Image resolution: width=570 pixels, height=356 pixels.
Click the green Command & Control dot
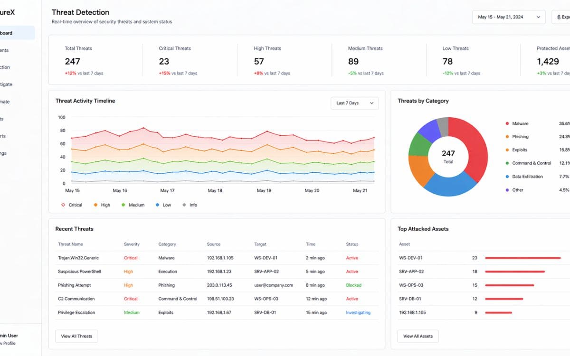(x=507, y=163)
